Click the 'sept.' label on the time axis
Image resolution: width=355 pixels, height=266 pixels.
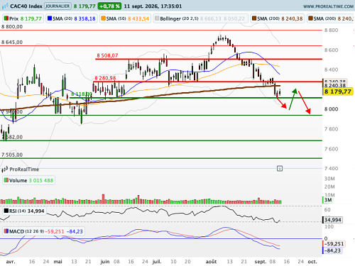click(x=260, y=262)
